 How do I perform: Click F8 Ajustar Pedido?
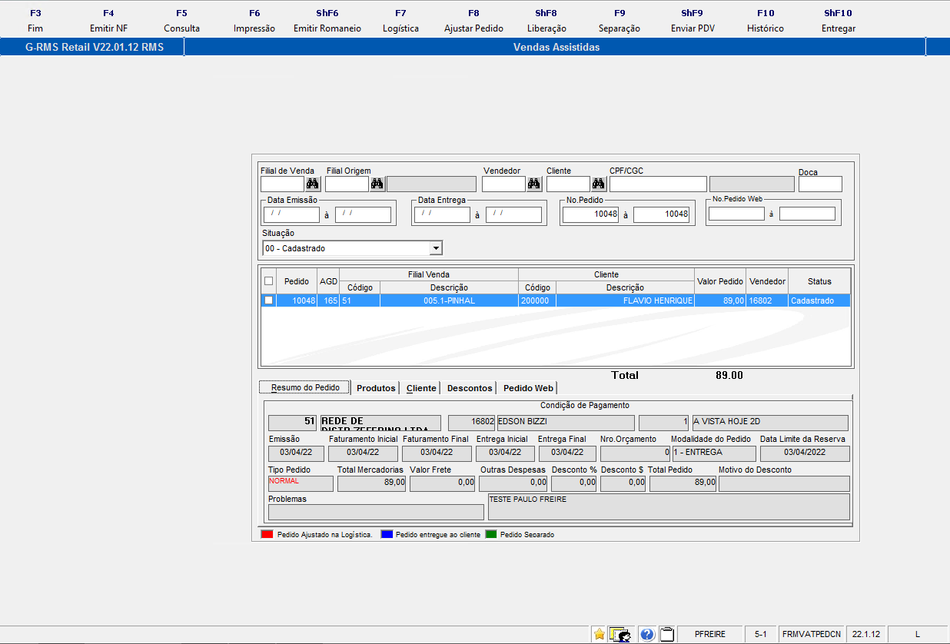(473, 19)
